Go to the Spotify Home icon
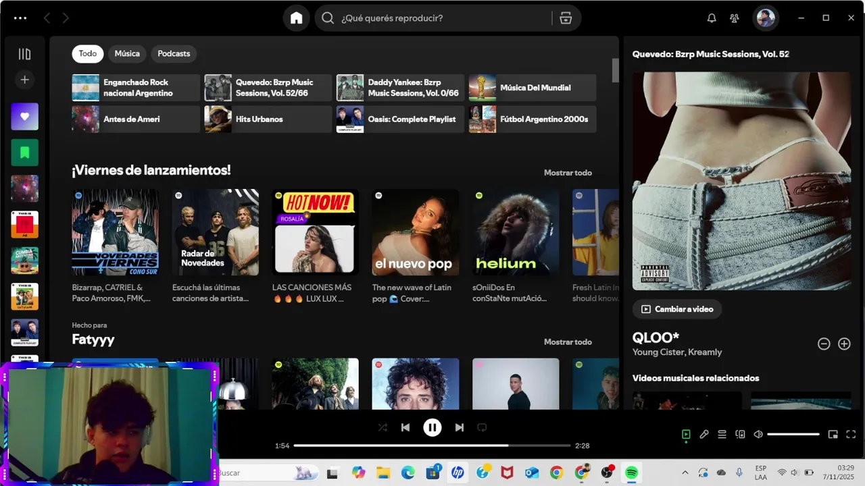This screenshot has height=486, width=865. coord(296,18)
